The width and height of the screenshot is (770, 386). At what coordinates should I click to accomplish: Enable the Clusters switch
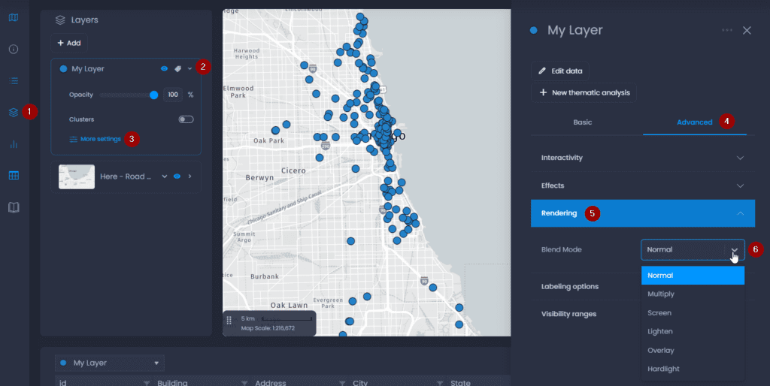point(186,119)
